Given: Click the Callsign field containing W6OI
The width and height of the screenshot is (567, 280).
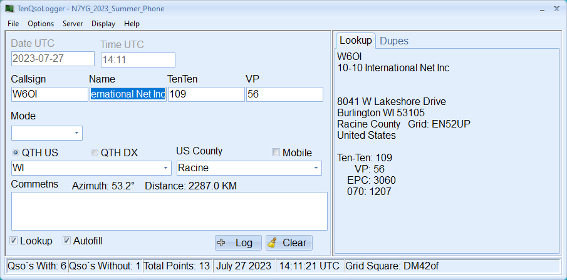Looking at the screenshot, I should click(49, 94).
